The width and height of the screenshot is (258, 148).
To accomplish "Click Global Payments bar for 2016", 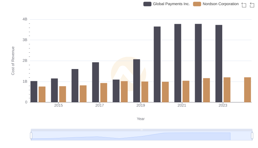I will 75,86.
